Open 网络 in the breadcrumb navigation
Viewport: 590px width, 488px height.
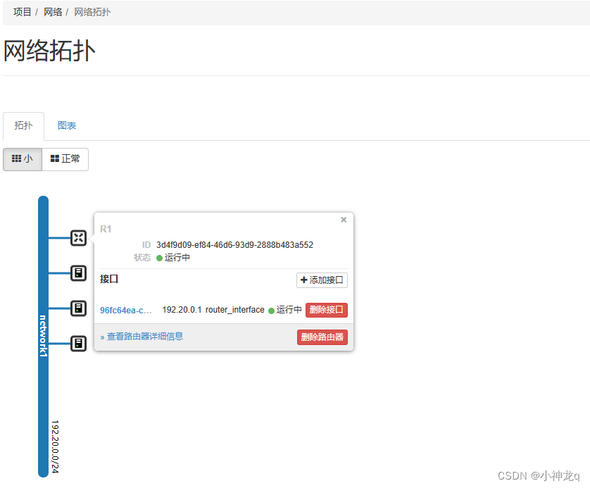pos(53,12)
